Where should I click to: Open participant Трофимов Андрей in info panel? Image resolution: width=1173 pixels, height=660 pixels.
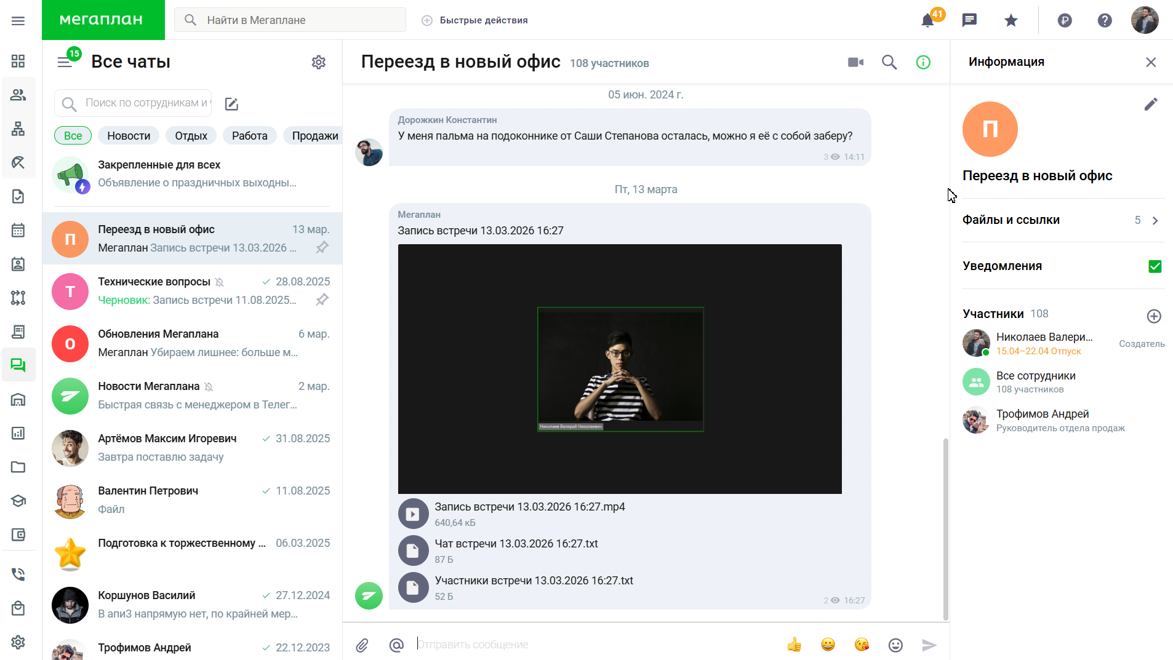(1063, 420)
